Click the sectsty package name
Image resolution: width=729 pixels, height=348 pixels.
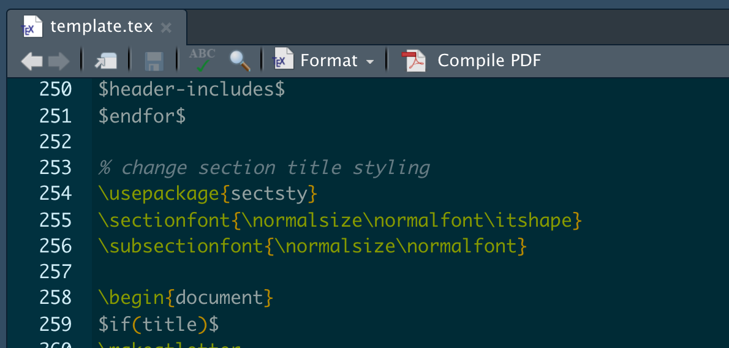(x=269, y=194)
